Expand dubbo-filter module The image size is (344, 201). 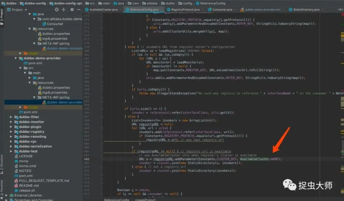click(11, 117)
